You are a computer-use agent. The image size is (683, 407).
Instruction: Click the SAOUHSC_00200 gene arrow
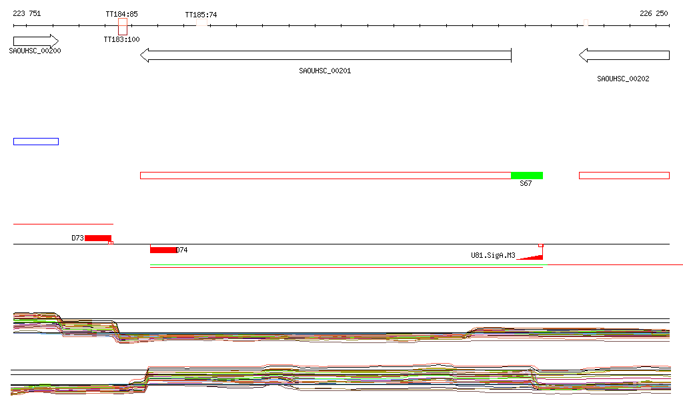point(36,41)
